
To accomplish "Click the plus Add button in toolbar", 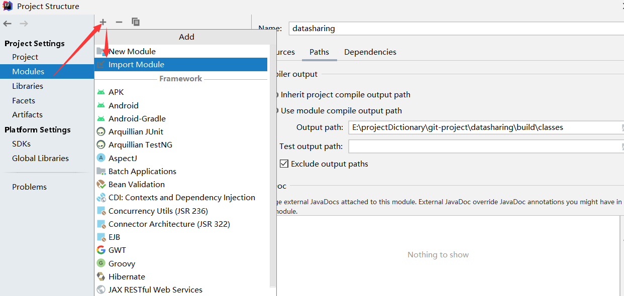I will click(x=103, y=22).
